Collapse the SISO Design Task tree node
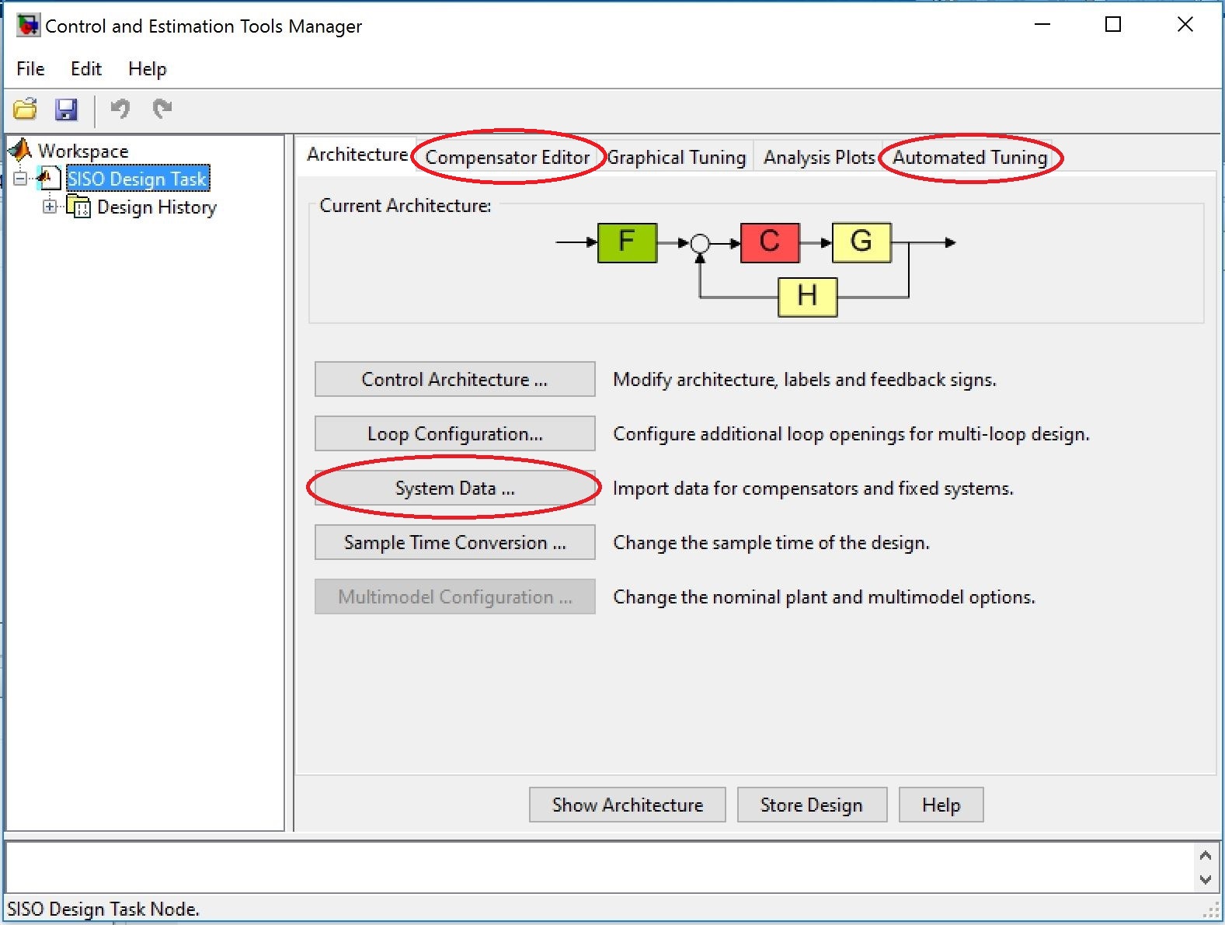Image resolution: width=1225 pixels, height=925 pixels. click(x=20, y=179)
